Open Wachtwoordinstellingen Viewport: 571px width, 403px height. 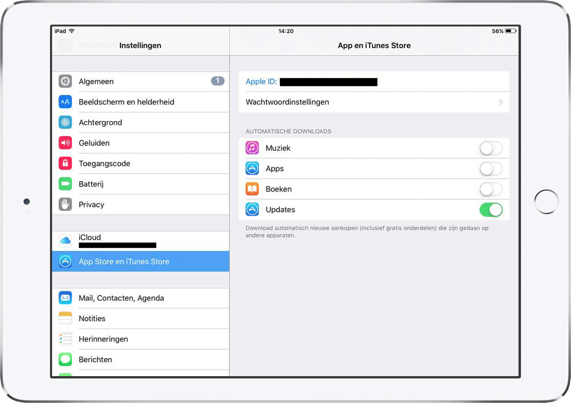coord(374,102)
